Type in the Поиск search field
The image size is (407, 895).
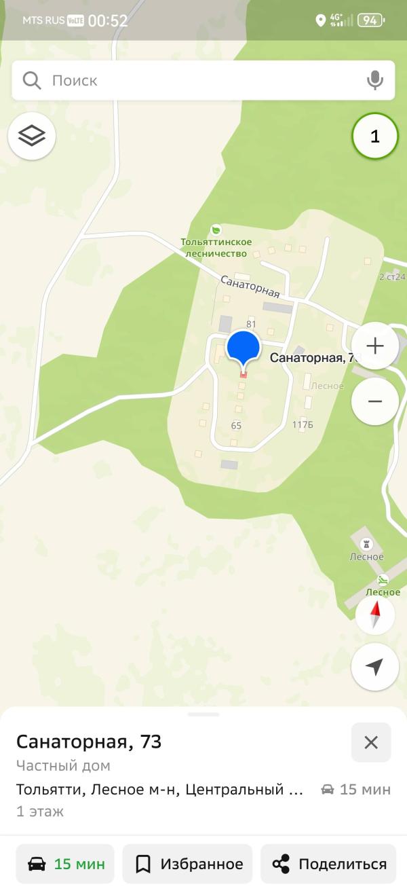(x=203, y=80)
